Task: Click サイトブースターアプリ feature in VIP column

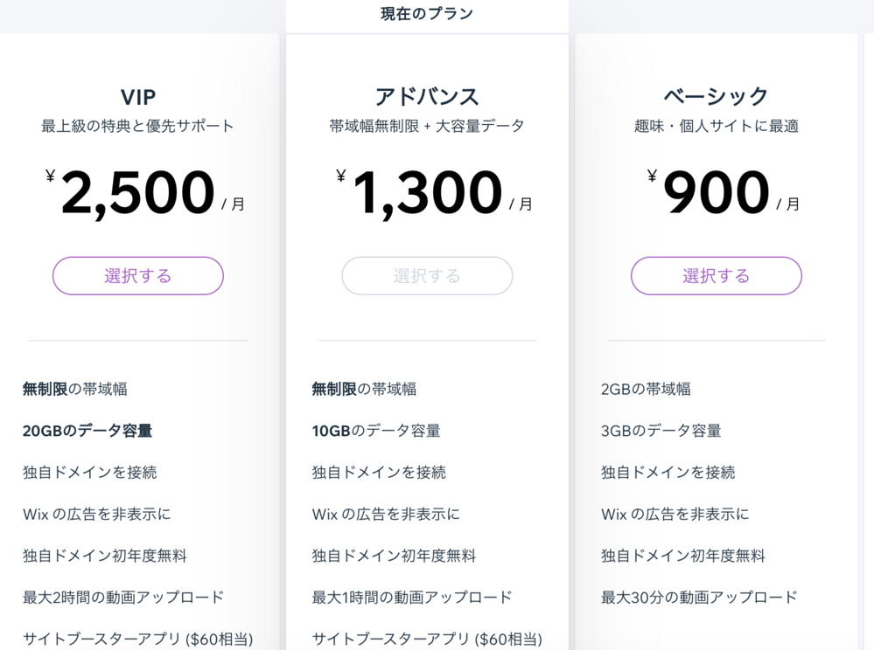Action: pos(137,639)
